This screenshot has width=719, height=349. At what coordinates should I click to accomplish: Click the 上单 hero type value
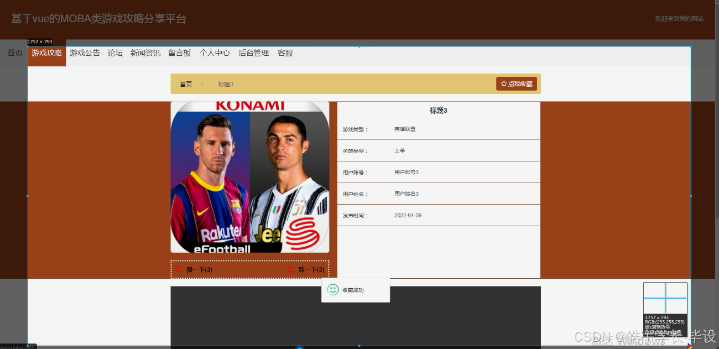click(x=400, y=150)
